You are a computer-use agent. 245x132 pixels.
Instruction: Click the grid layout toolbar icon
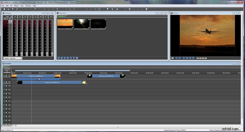(x=117, y=9)
